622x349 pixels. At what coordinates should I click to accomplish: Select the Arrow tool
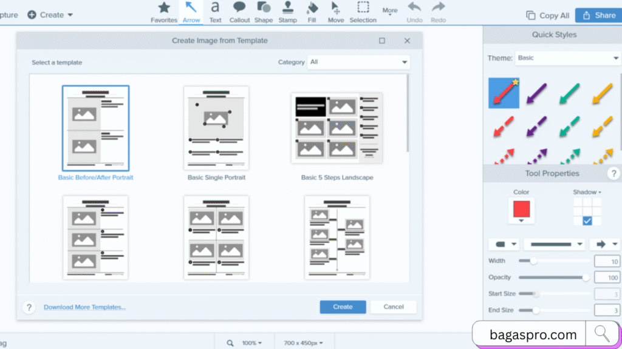[x=191, y=11]
